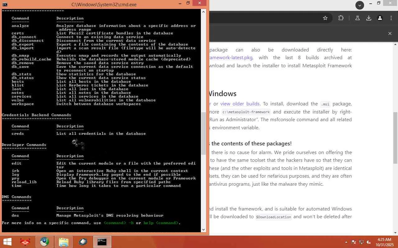
Task: Open the browser Extensions puzzle icon
Action: [x=341, y=18]
